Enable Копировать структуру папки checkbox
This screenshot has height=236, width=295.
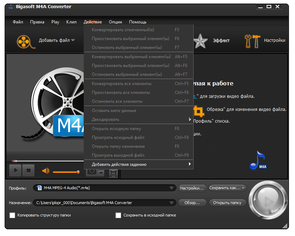[12, 215]
